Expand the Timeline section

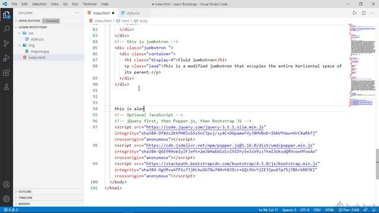coord(25,198)
